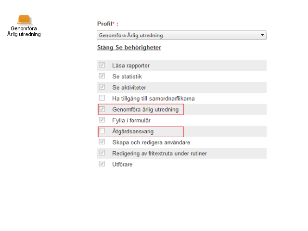Toggle the Utförare checkbox
The image size is (308, 231).
(x=102, y=164)
